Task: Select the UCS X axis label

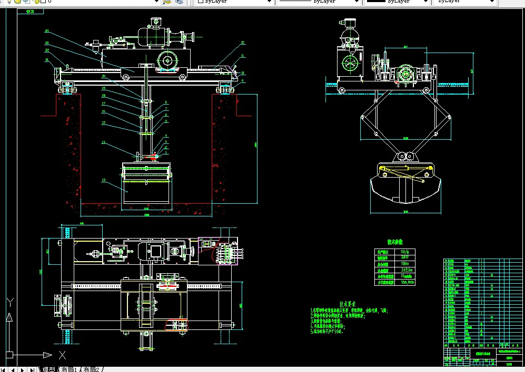Action: tap(62, 355)
